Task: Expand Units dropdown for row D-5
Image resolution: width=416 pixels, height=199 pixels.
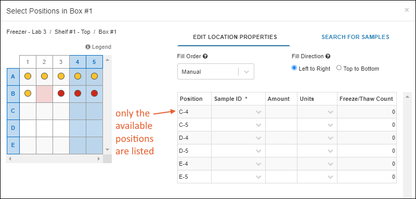Action: coord(317,151)
